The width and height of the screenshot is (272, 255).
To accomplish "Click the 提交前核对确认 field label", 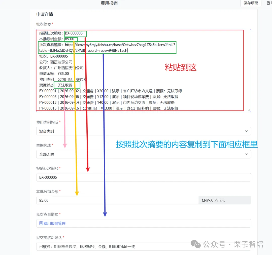I will coord(49,237).
